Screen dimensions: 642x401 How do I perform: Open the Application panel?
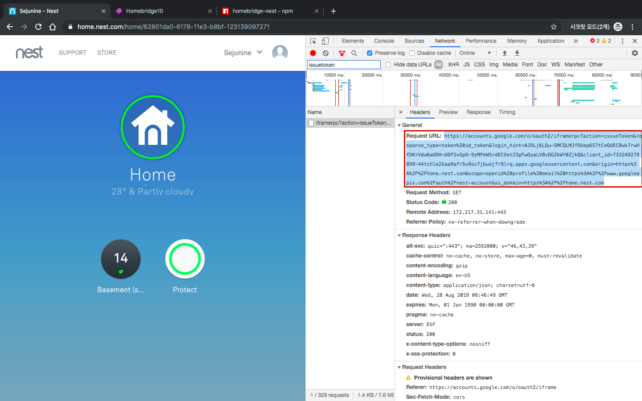551,41
